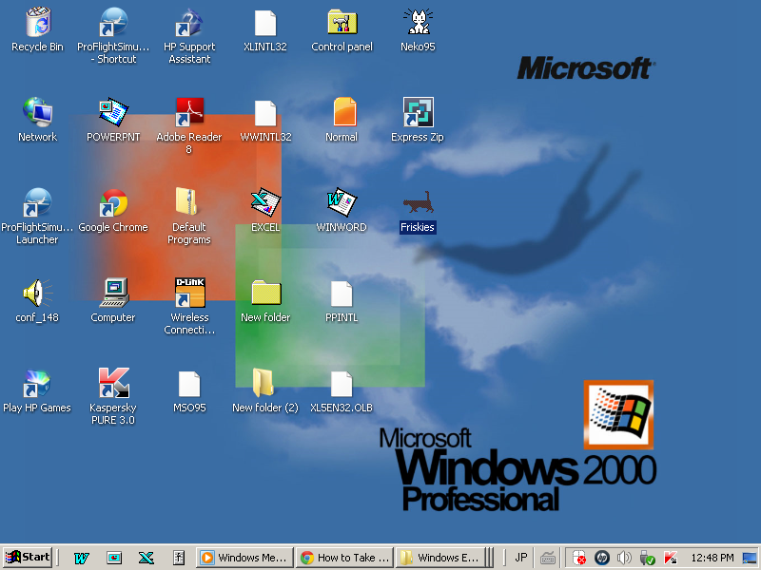Viewport: 761px width, 570px height.
Task: Toggle the JP input language indicator
Action: (x=521, y=557)
